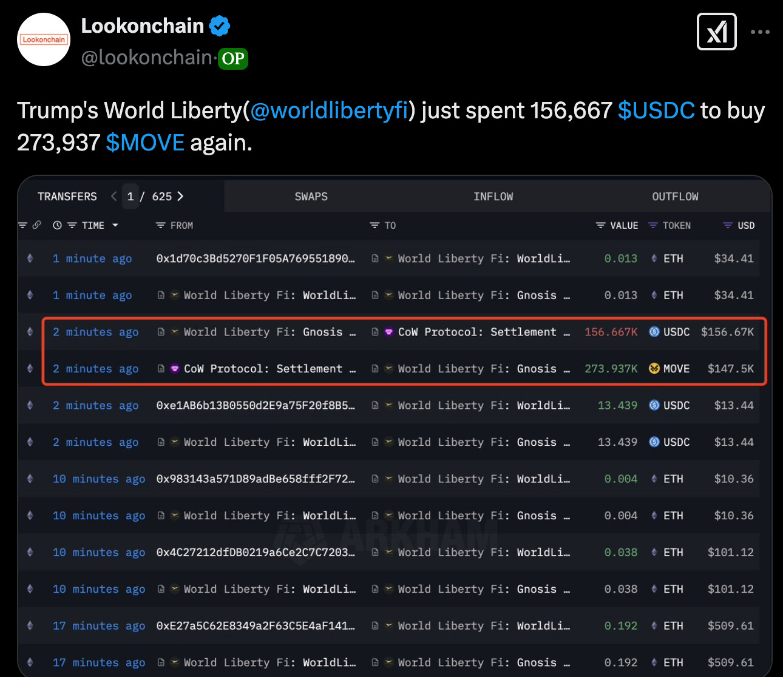The width and height of the screenshot is (783, 677).
Task: Click the OP badge beside the handle
Action: 233,58
